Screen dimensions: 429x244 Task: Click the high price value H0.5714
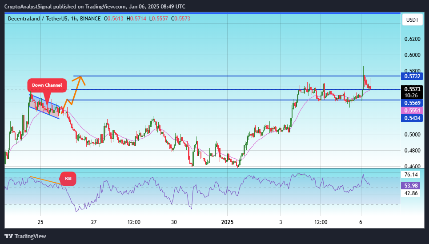(x=136, y=19)
